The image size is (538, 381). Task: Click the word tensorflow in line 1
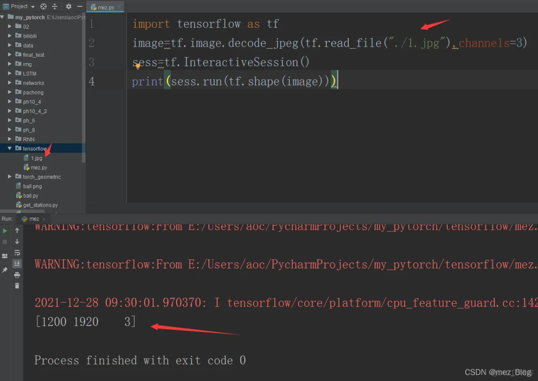(209, 24)
